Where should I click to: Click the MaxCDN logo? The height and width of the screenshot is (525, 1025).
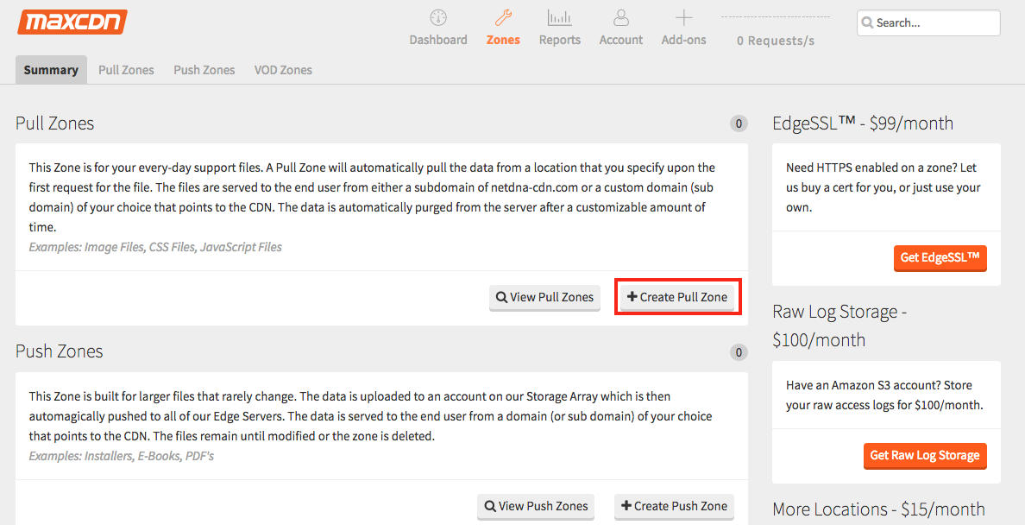pyautogui.click(x=72, y=22)
